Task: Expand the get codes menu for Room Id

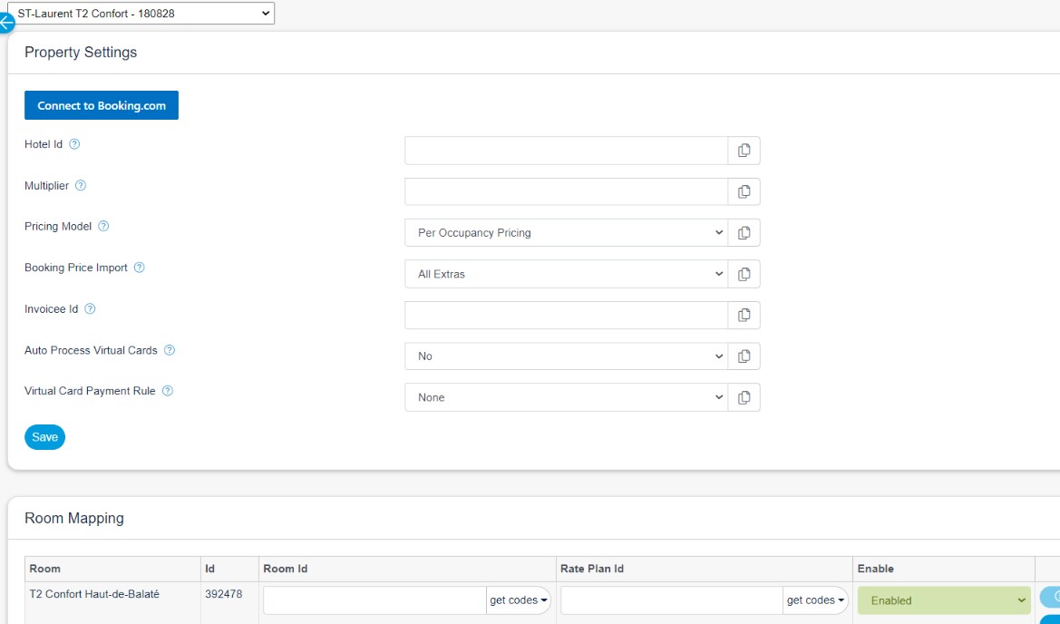Action: click(518, 600)
